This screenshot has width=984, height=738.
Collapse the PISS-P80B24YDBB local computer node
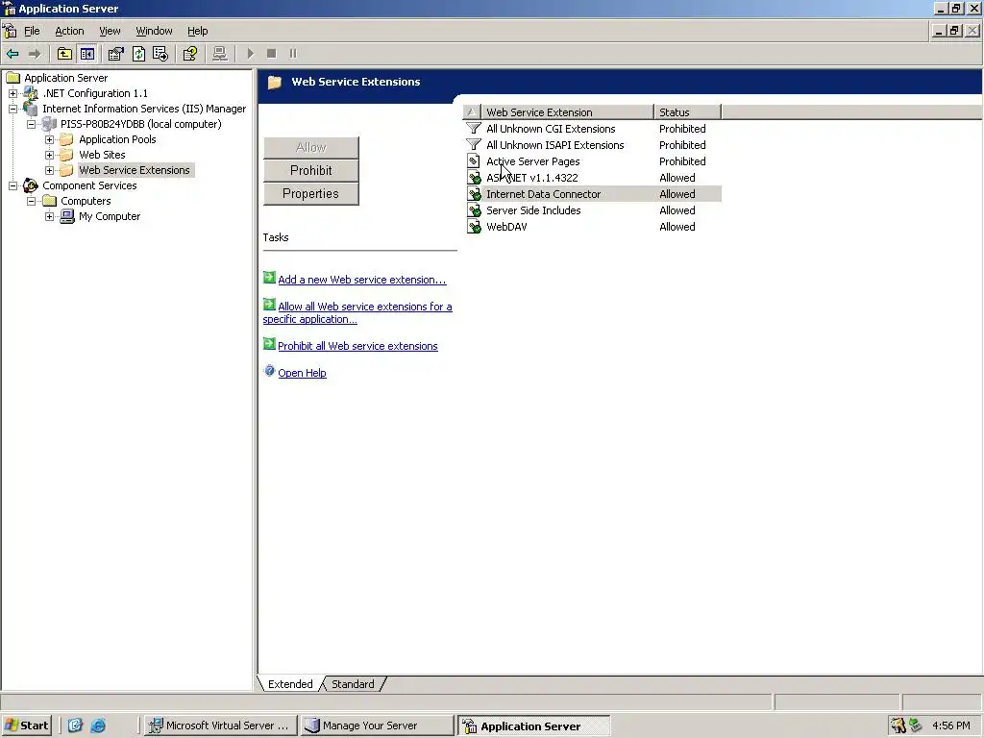point(31,124)
